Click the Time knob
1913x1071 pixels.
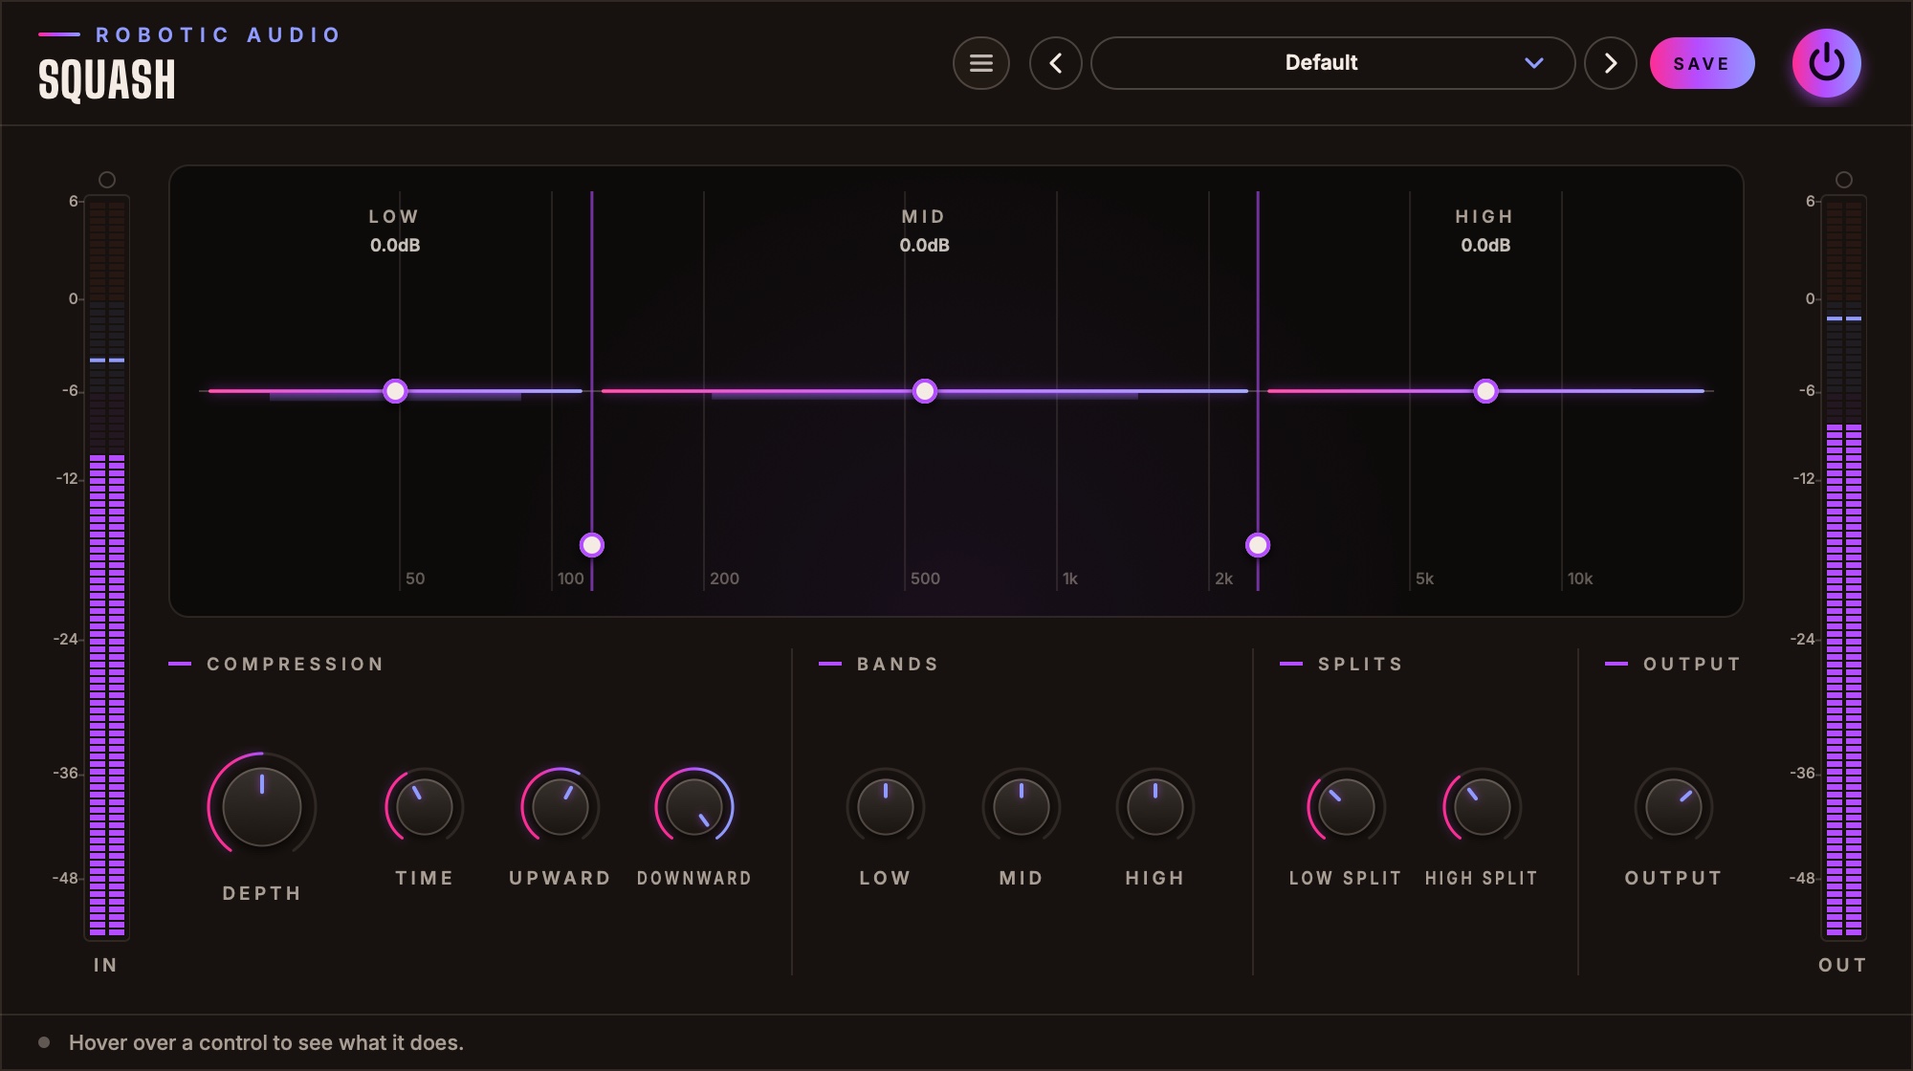[x=424, y=806]
